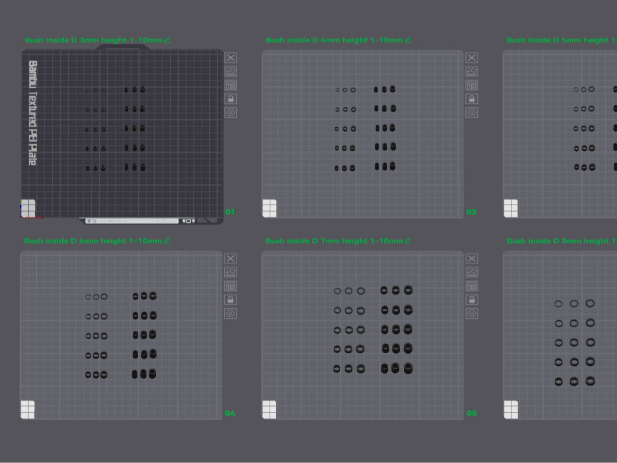Click plate number label 05
Image resolution: width=617 pixels, height=463 pixels.
(x=471, y=413)
